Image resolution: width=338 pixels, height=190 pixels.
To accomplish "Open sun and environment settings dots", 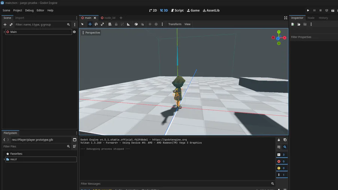I will [162, 24].
